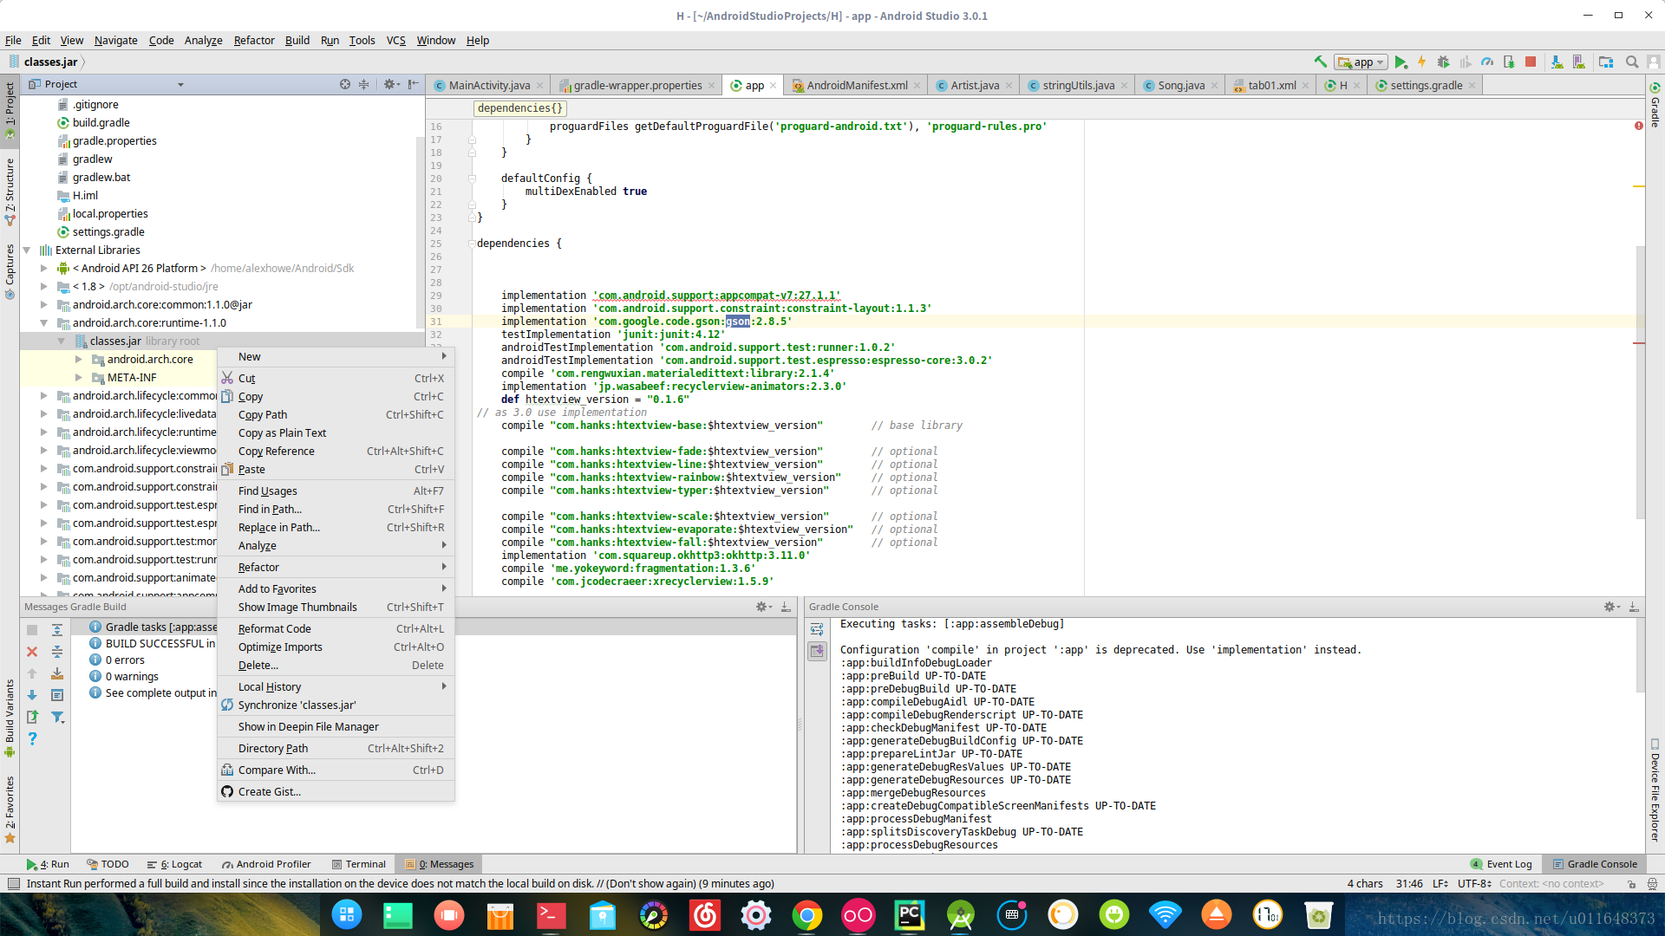Image resolution: width=1665 pixels, height=936 pixels.
Task: Select Find Usages in the context menu
Action: (x=336, y=491)
